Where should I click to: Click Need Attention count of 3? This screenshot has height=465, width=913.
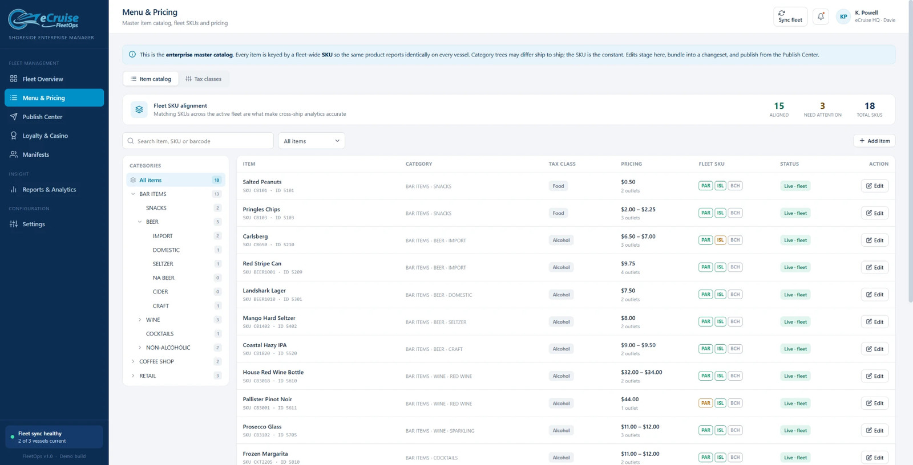tap(822, 106)
